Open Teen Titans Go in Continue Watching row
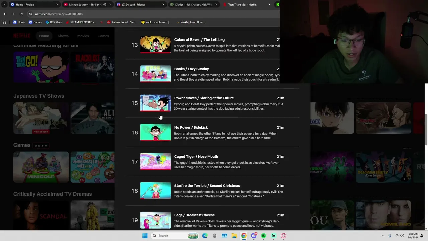 pos(41,67)
